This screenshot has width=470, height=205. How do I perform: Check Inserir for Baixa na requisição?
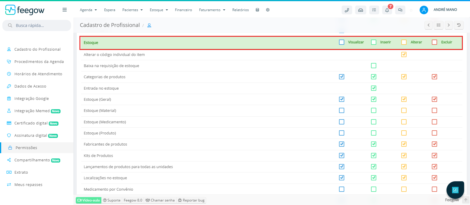coord(374,66)
